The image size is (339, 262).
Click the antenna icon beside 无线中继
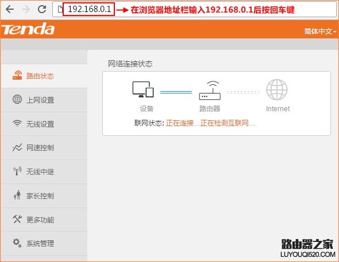[x=17, y=171]
